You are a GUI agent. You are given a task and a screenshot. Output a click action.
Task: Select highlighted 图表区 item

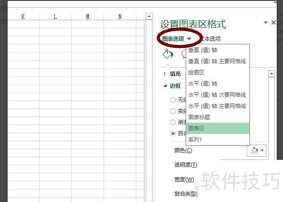coord(218,128)
